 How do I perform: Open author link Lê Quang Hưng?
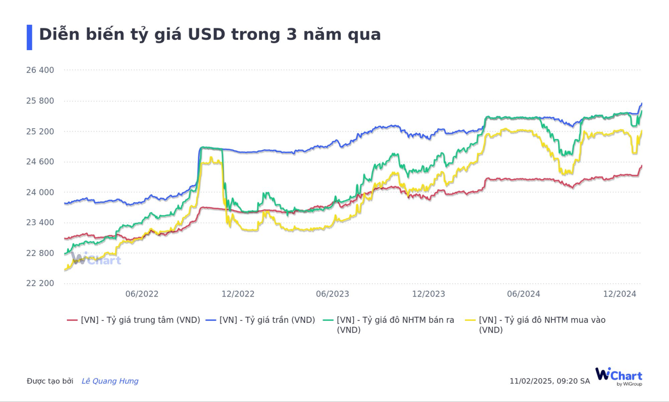point(110,381)
